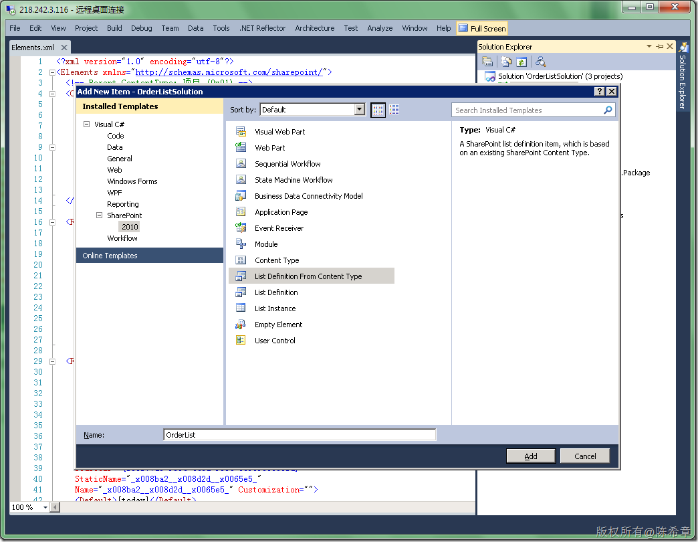Screen dimensions: 698x542
Task: Click the Search Installed Templates box
Action: coord(534,110)
